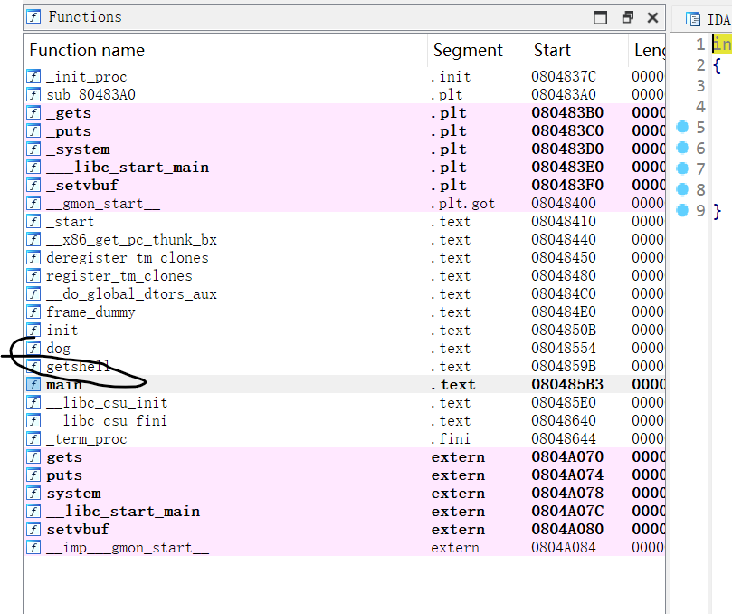Click the function icon beside _term_proc

coord(34,439)
